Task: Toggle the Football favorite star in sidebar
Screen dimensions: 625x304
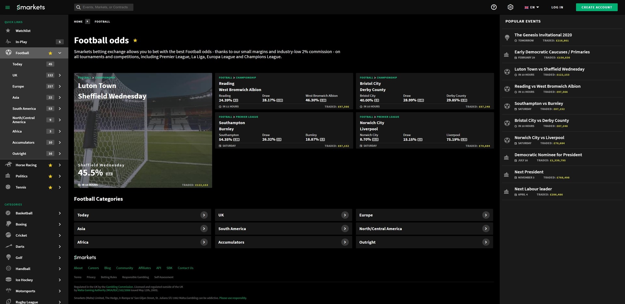Action: tap(50, 53)
